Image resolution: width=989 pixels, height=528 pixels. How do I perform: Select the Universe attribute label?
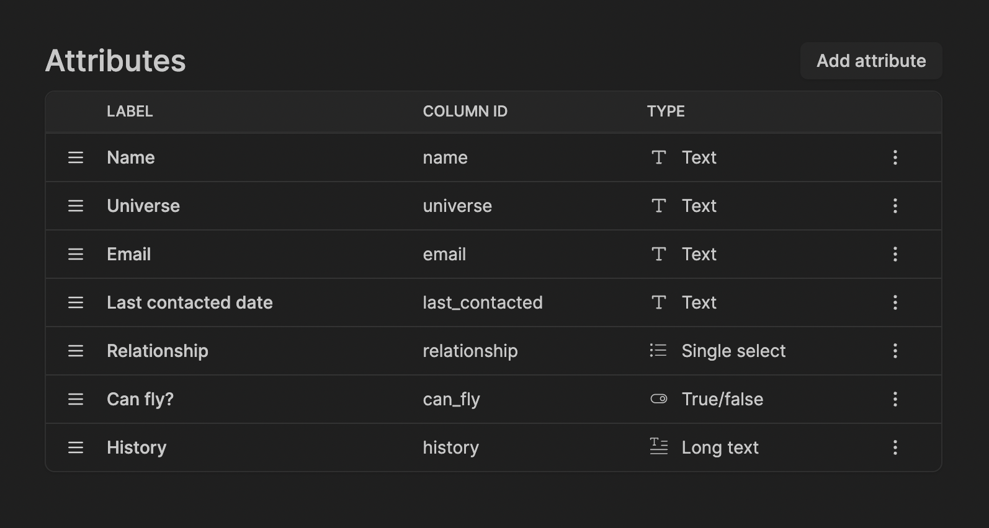click(143, 206)
